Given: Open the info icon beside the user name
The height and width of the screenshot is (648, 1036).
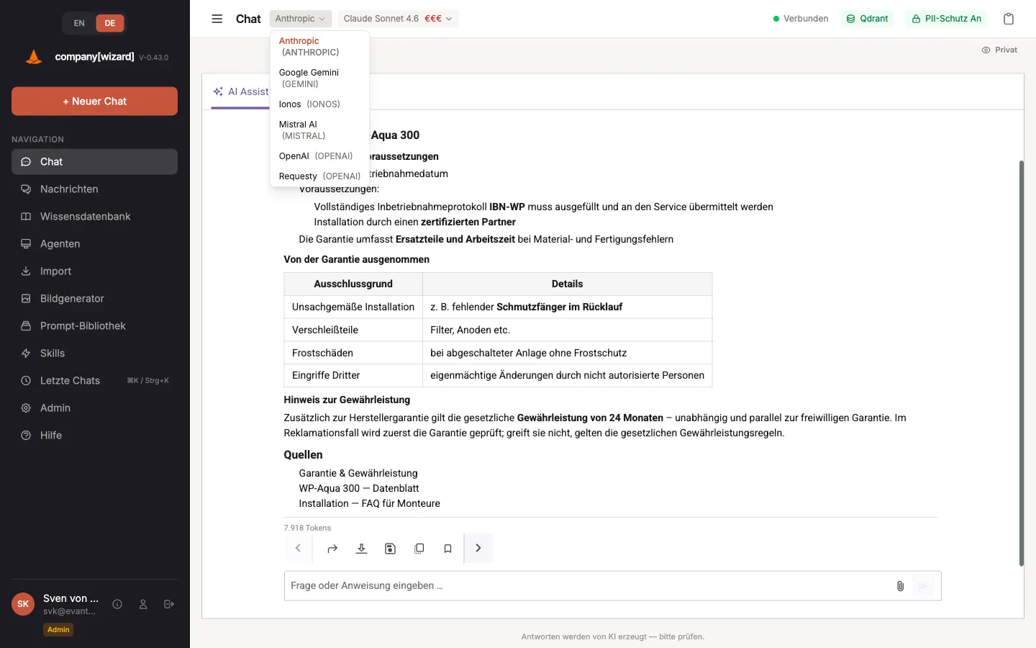Looking at the screenshot, I should pyautogui.click(x=117, y=604).
